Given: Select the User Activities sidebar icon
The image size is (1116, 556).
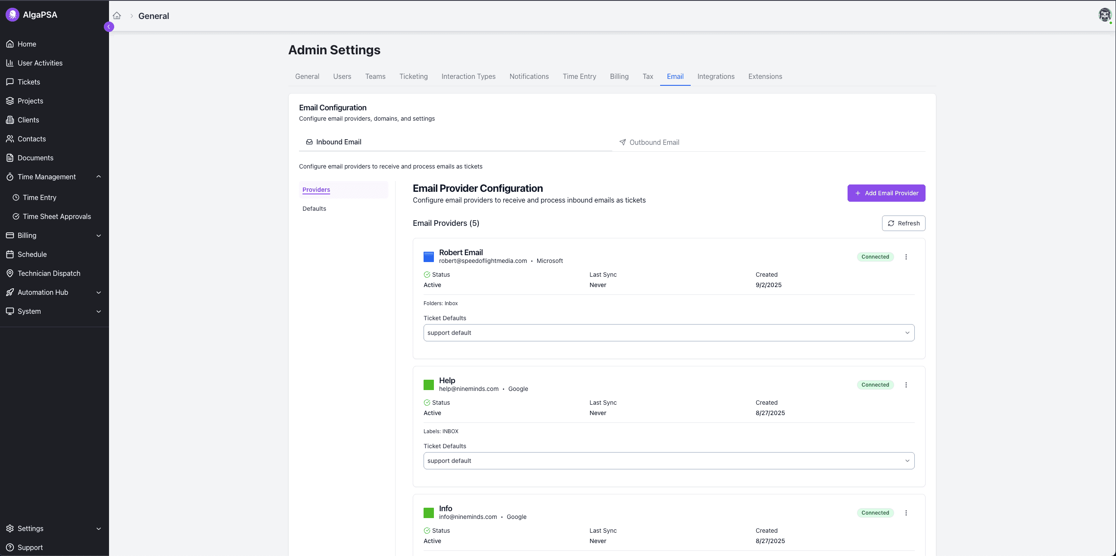Looking at the screenshot, I should click(x=10, y=63).
